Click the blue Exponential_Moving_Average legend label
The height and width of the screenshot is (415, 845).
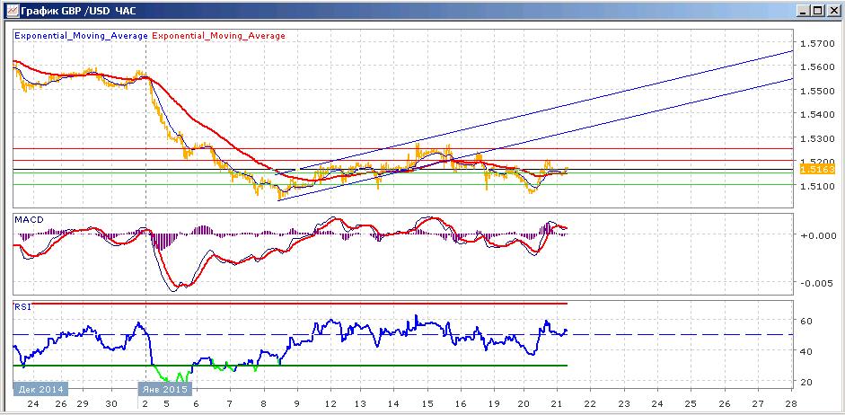pos(82,36)
